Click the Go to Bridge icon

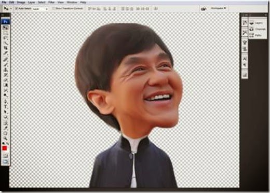[x=204, y=8]
